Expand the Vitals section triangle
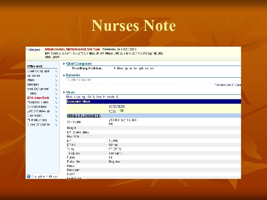The width and height of the screenshot is (267, 200). pyautogui.click(x=64, y=92)
